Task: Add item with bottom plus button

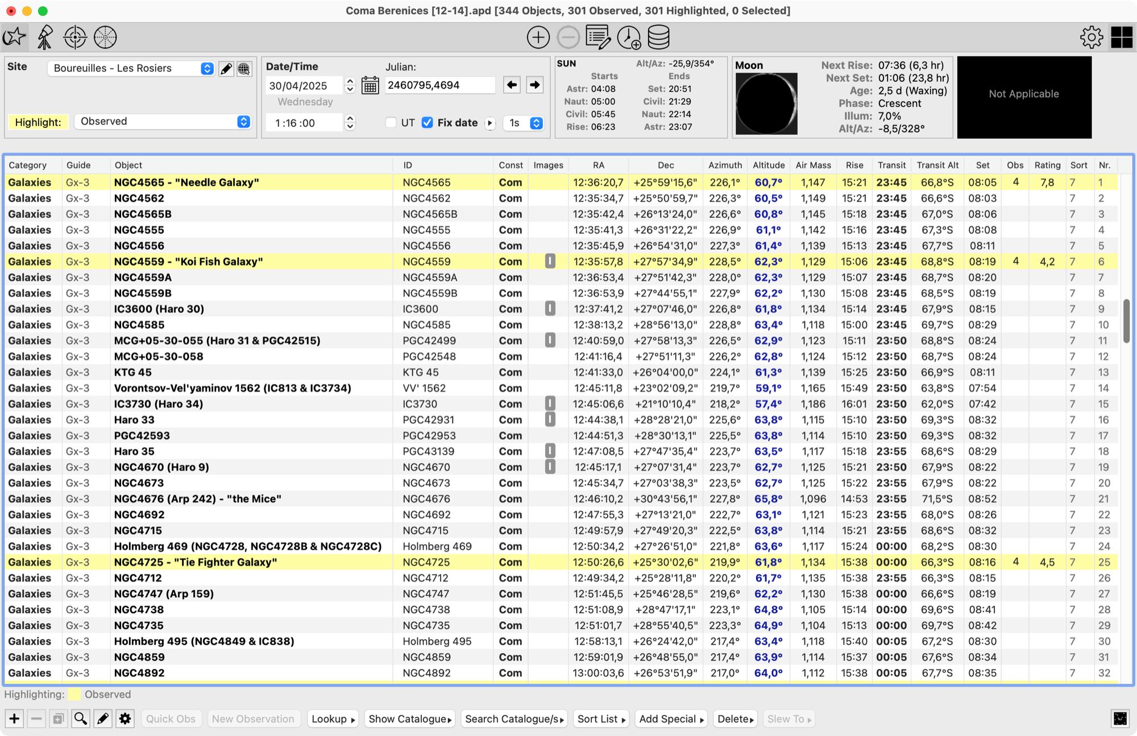Action: click(x=14, y=719)
